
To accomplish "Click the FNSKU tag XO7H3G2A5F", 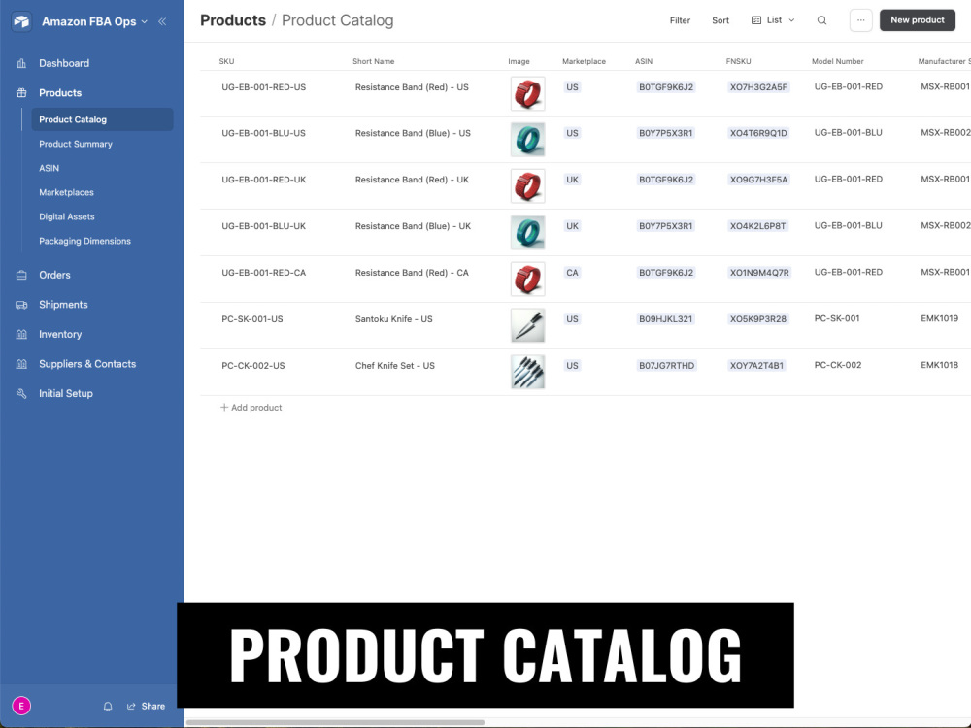I will 758,87.
